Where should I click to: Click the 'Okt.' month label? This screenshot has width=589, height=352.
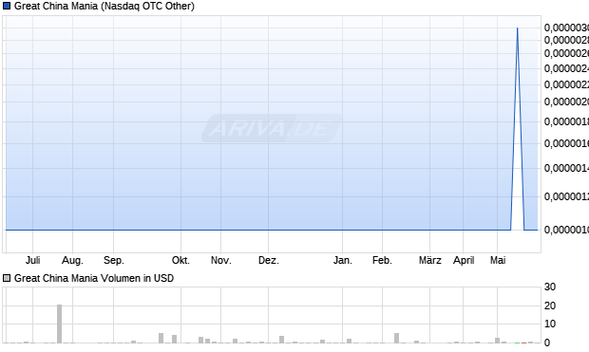tap(180, 260)
